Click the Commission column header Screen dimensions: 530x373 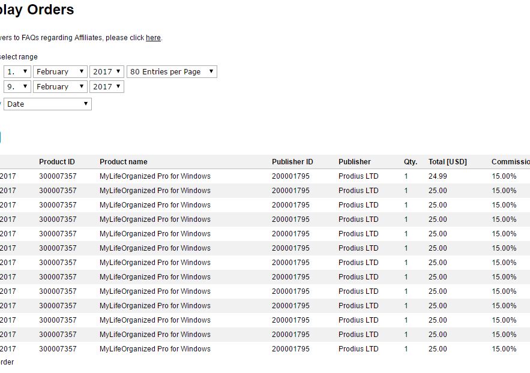[x=510, y=162]
